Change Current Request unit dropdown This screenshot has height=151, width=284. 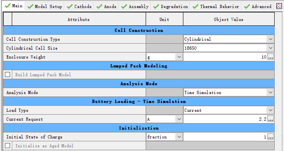(x=164, y=119)
